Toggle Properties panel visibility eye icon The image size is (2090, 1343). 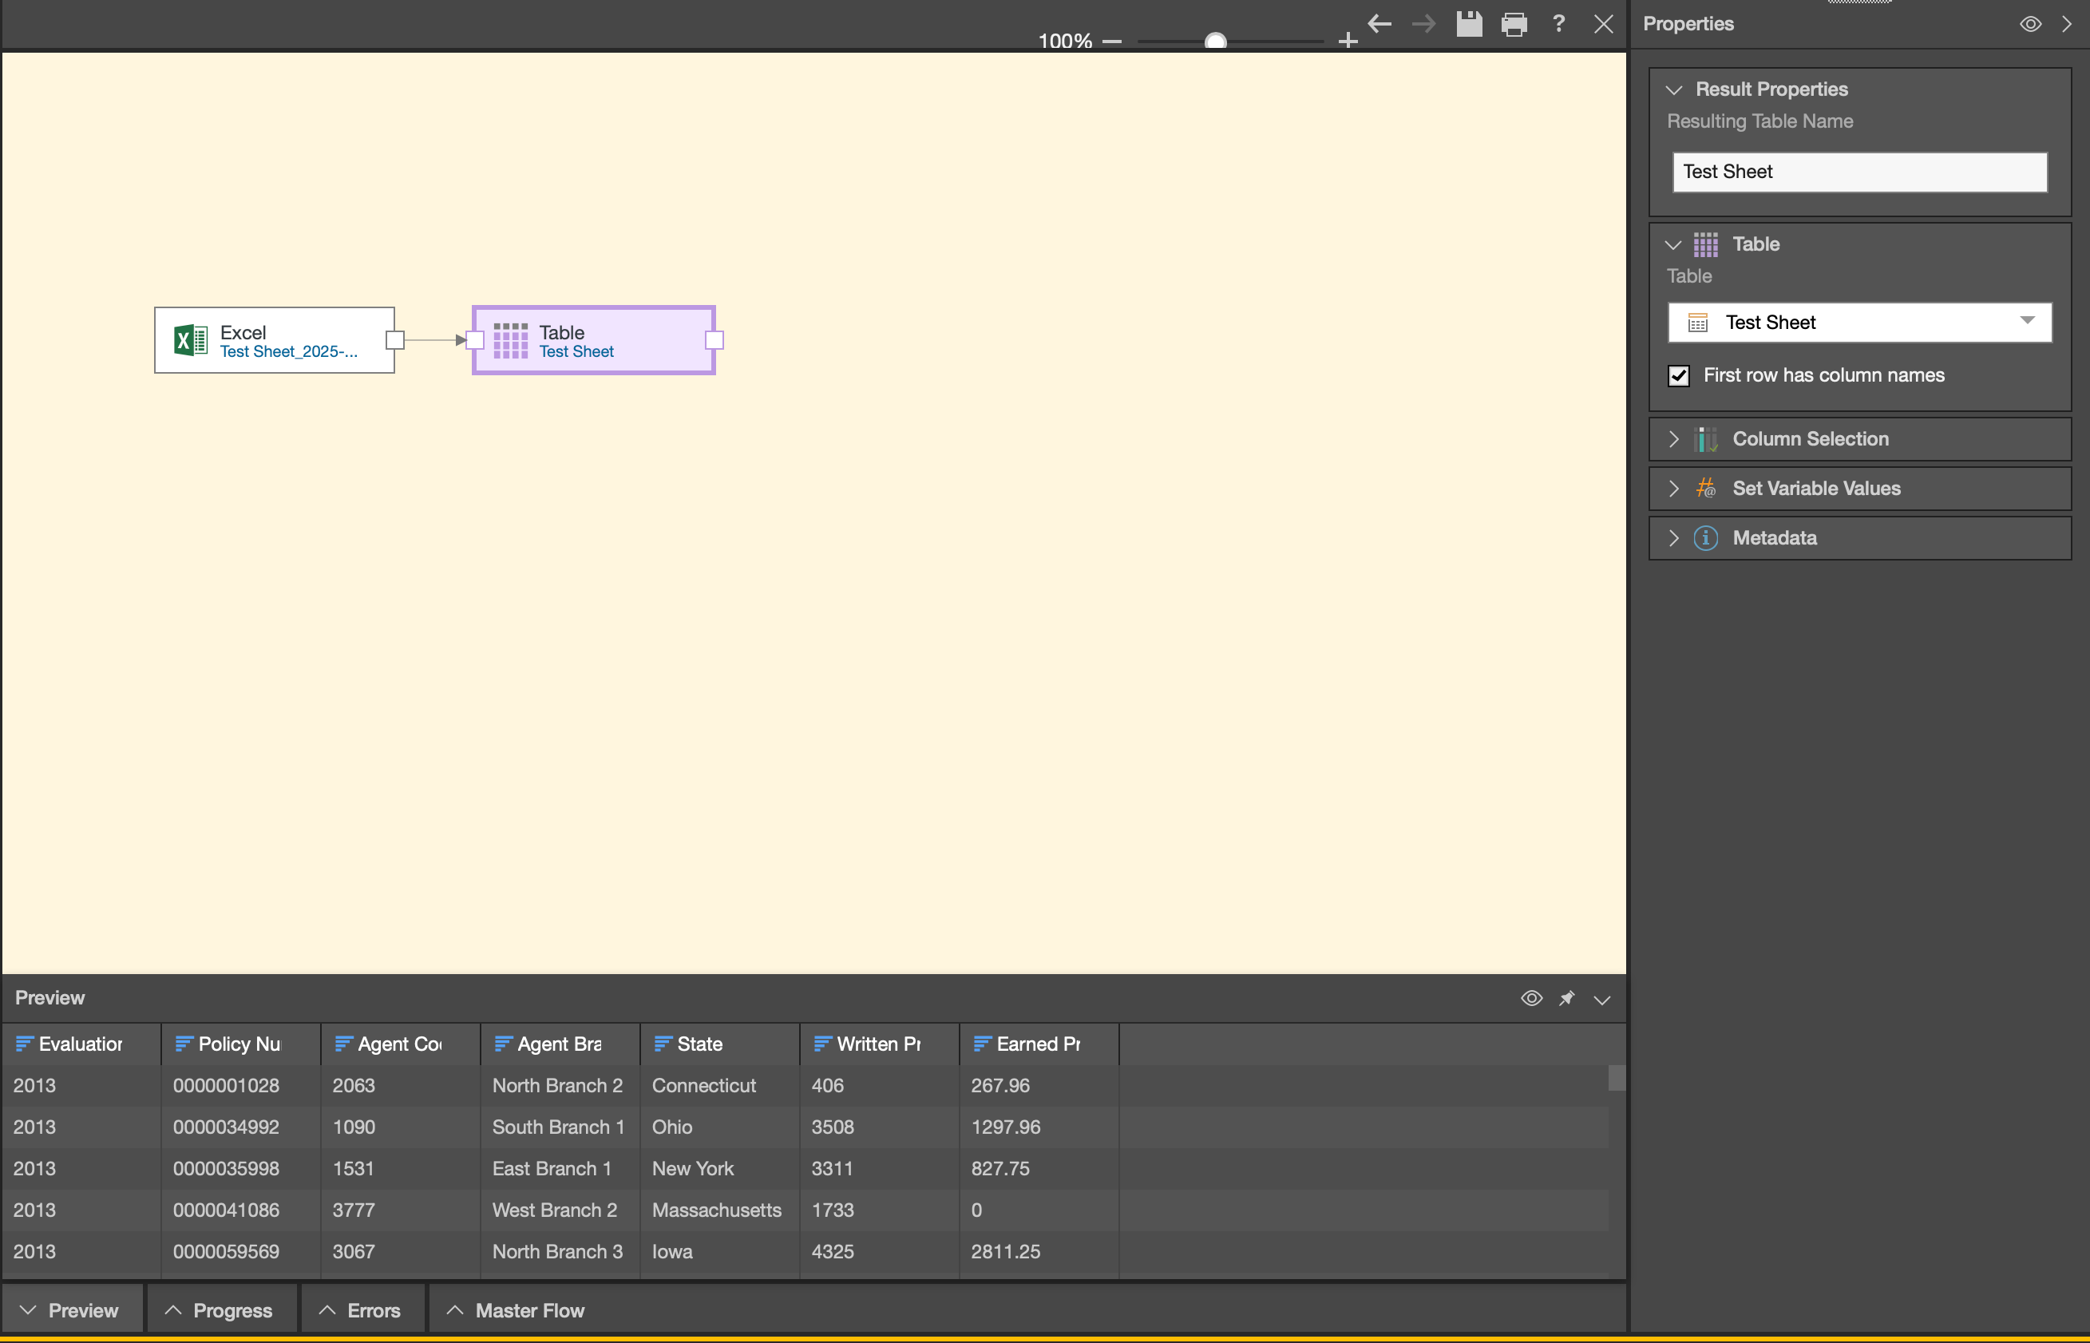(x=2031, y=23)
